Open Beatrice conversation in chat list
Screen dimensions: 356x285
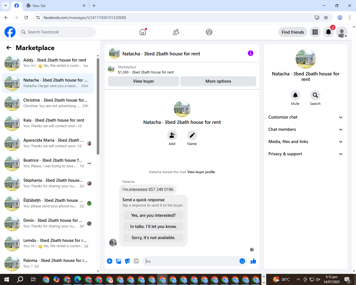click(x=48, y=163)
